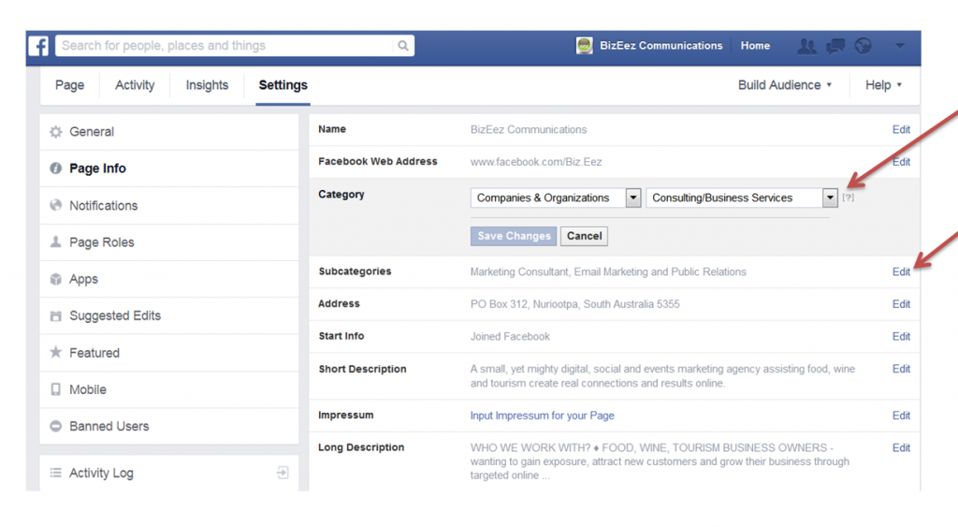Click Input Impressum for your Page link

(x=542, y=416)
